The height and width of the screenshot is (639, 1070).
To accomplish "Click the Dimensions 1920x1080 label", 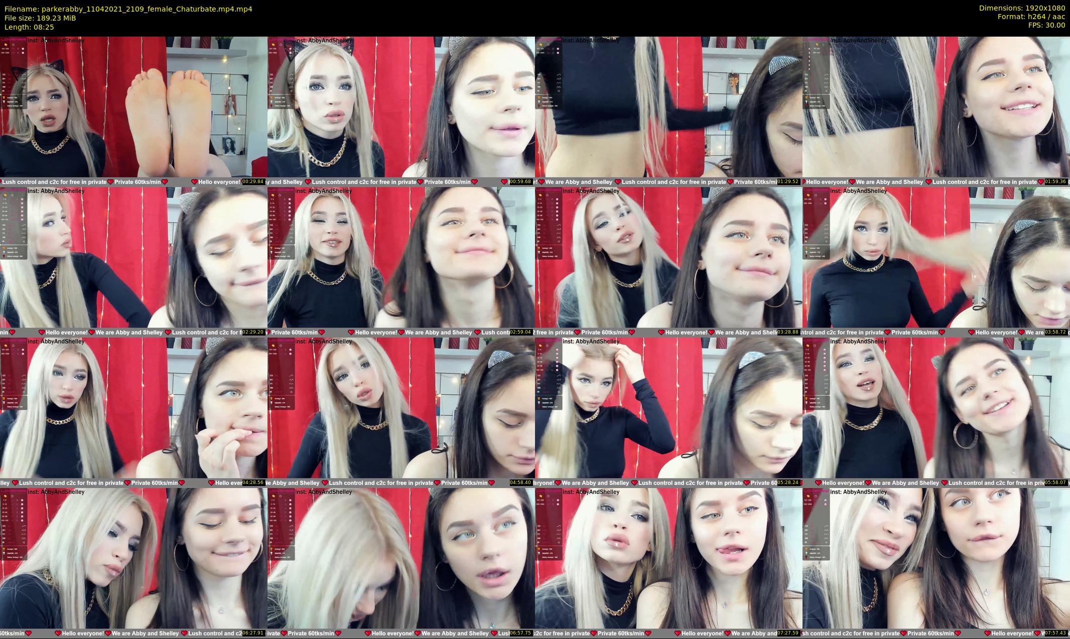I will [x=1021, y=8].
